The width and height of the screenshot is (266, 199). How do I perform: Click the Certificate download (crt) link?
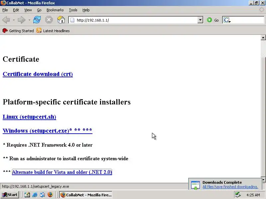[38, 74]
